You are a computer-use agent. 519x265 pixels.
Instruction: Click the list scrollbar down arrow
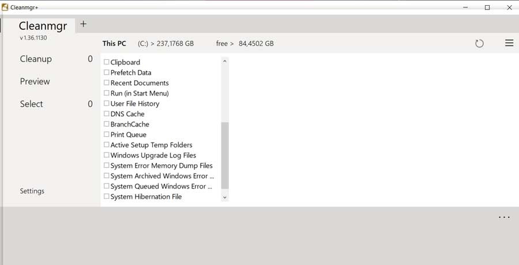click(x=225, y=197)
